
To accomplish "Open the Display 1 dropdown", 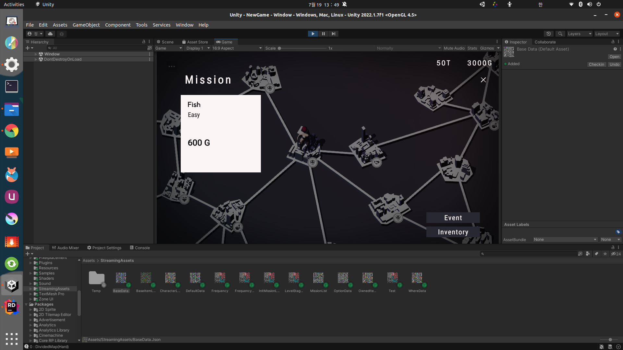I will tap(198, 48).
